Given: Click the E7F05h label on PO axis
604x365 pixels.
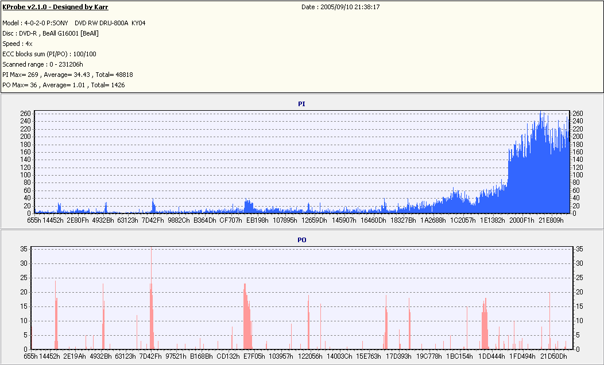Looking at the screenshot, I should tap(254, 356).
